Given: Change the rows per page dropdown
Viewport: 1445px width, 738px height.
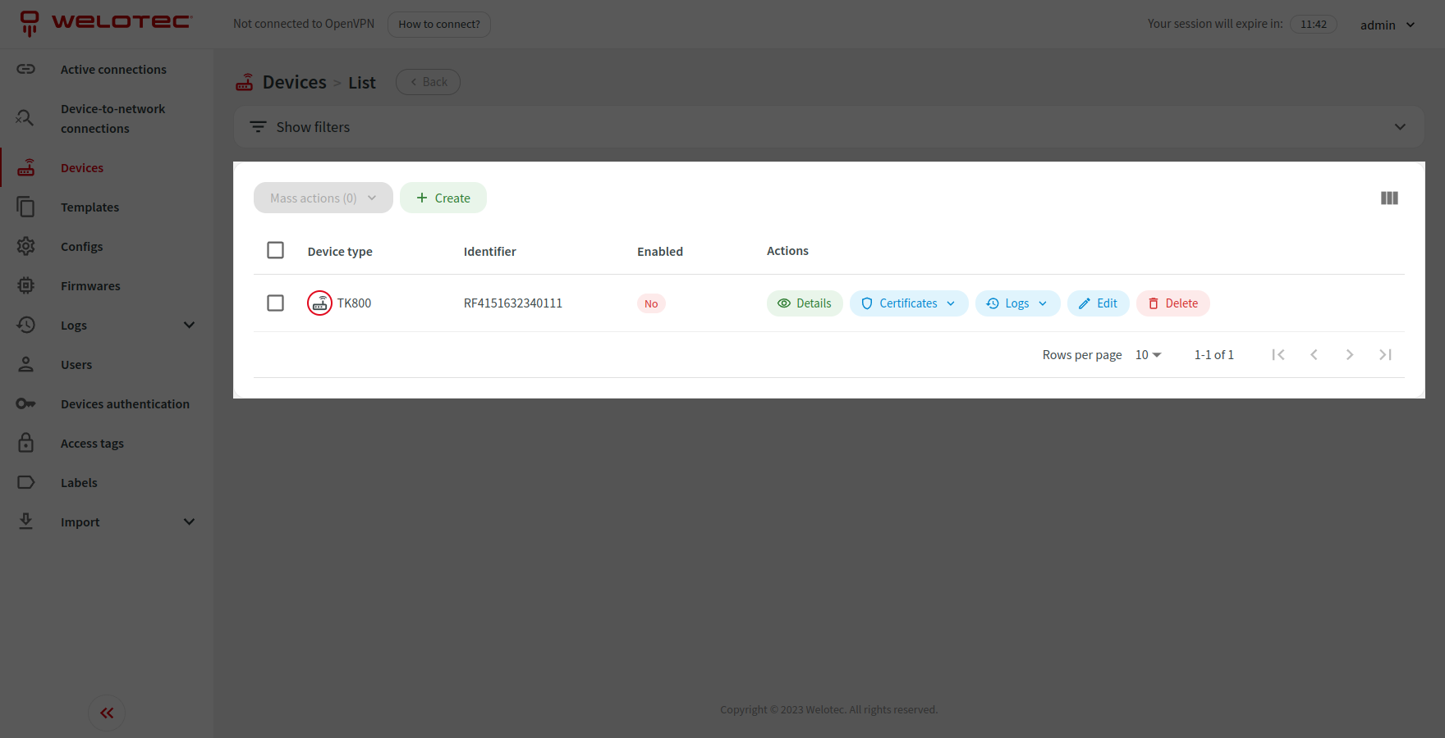Looking at the screenshot, I should (1148, 354).
